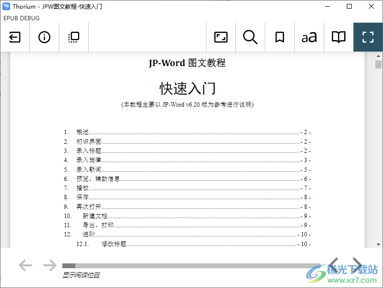Click the back to library icon

click(x=14, y=37)
